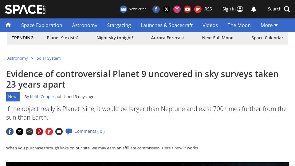Open Here's how it works link
The height and width of the screenshot is (166, 295).
tap(180, 148)
